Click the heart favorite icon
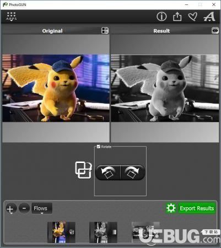This screenshot has width=221, height=248. pos(193,17)
